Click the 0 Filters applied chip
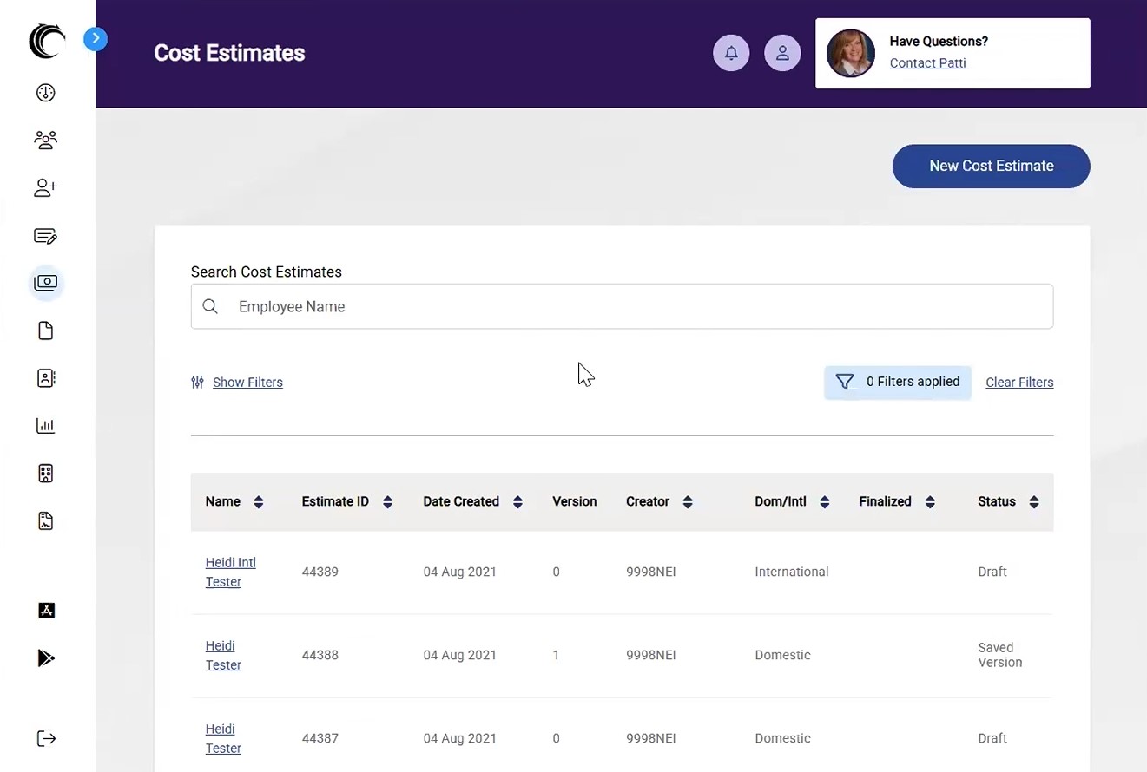The height and width of the screenshot is (772, 1147). (x=898, y=382)
